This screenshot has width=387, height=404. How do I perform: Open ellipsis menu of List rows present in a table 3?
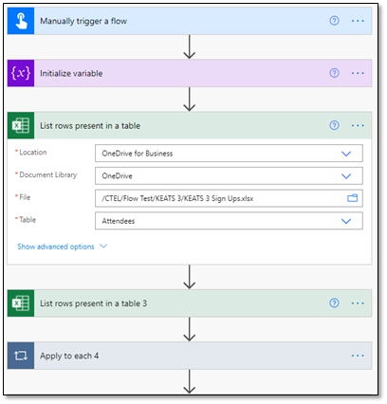click(x=358, y=303)
